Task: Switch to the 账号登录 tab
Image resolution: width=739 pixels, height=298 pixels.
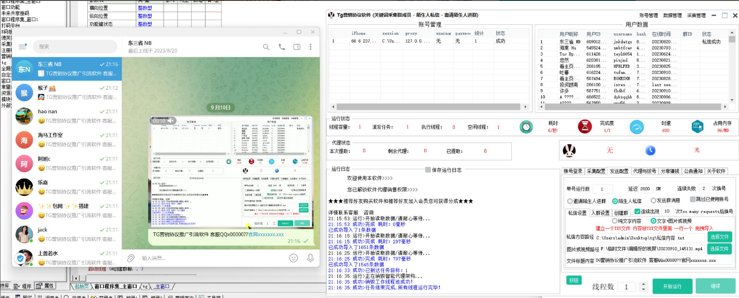Action: click(573, 171)
